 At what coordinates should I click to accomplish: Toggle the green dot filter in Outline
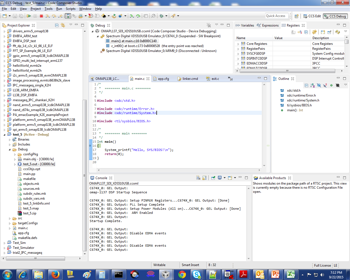tap(331, 85)
